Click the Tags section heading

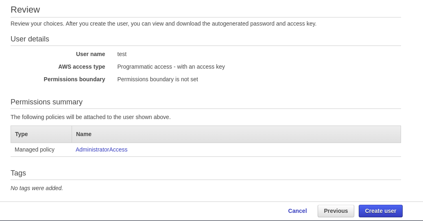pos(18,173)
